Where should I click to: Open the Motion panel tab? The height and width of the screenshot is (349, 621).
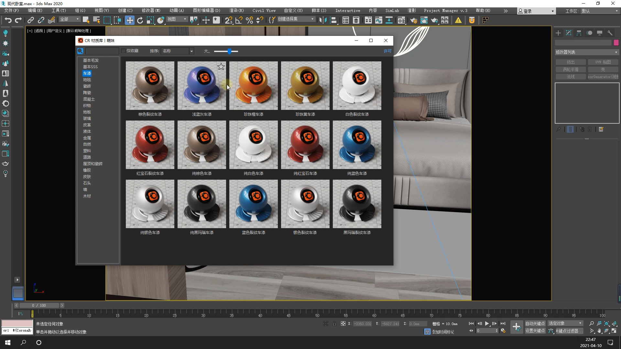pyautogui.click(x=589, y=33)
